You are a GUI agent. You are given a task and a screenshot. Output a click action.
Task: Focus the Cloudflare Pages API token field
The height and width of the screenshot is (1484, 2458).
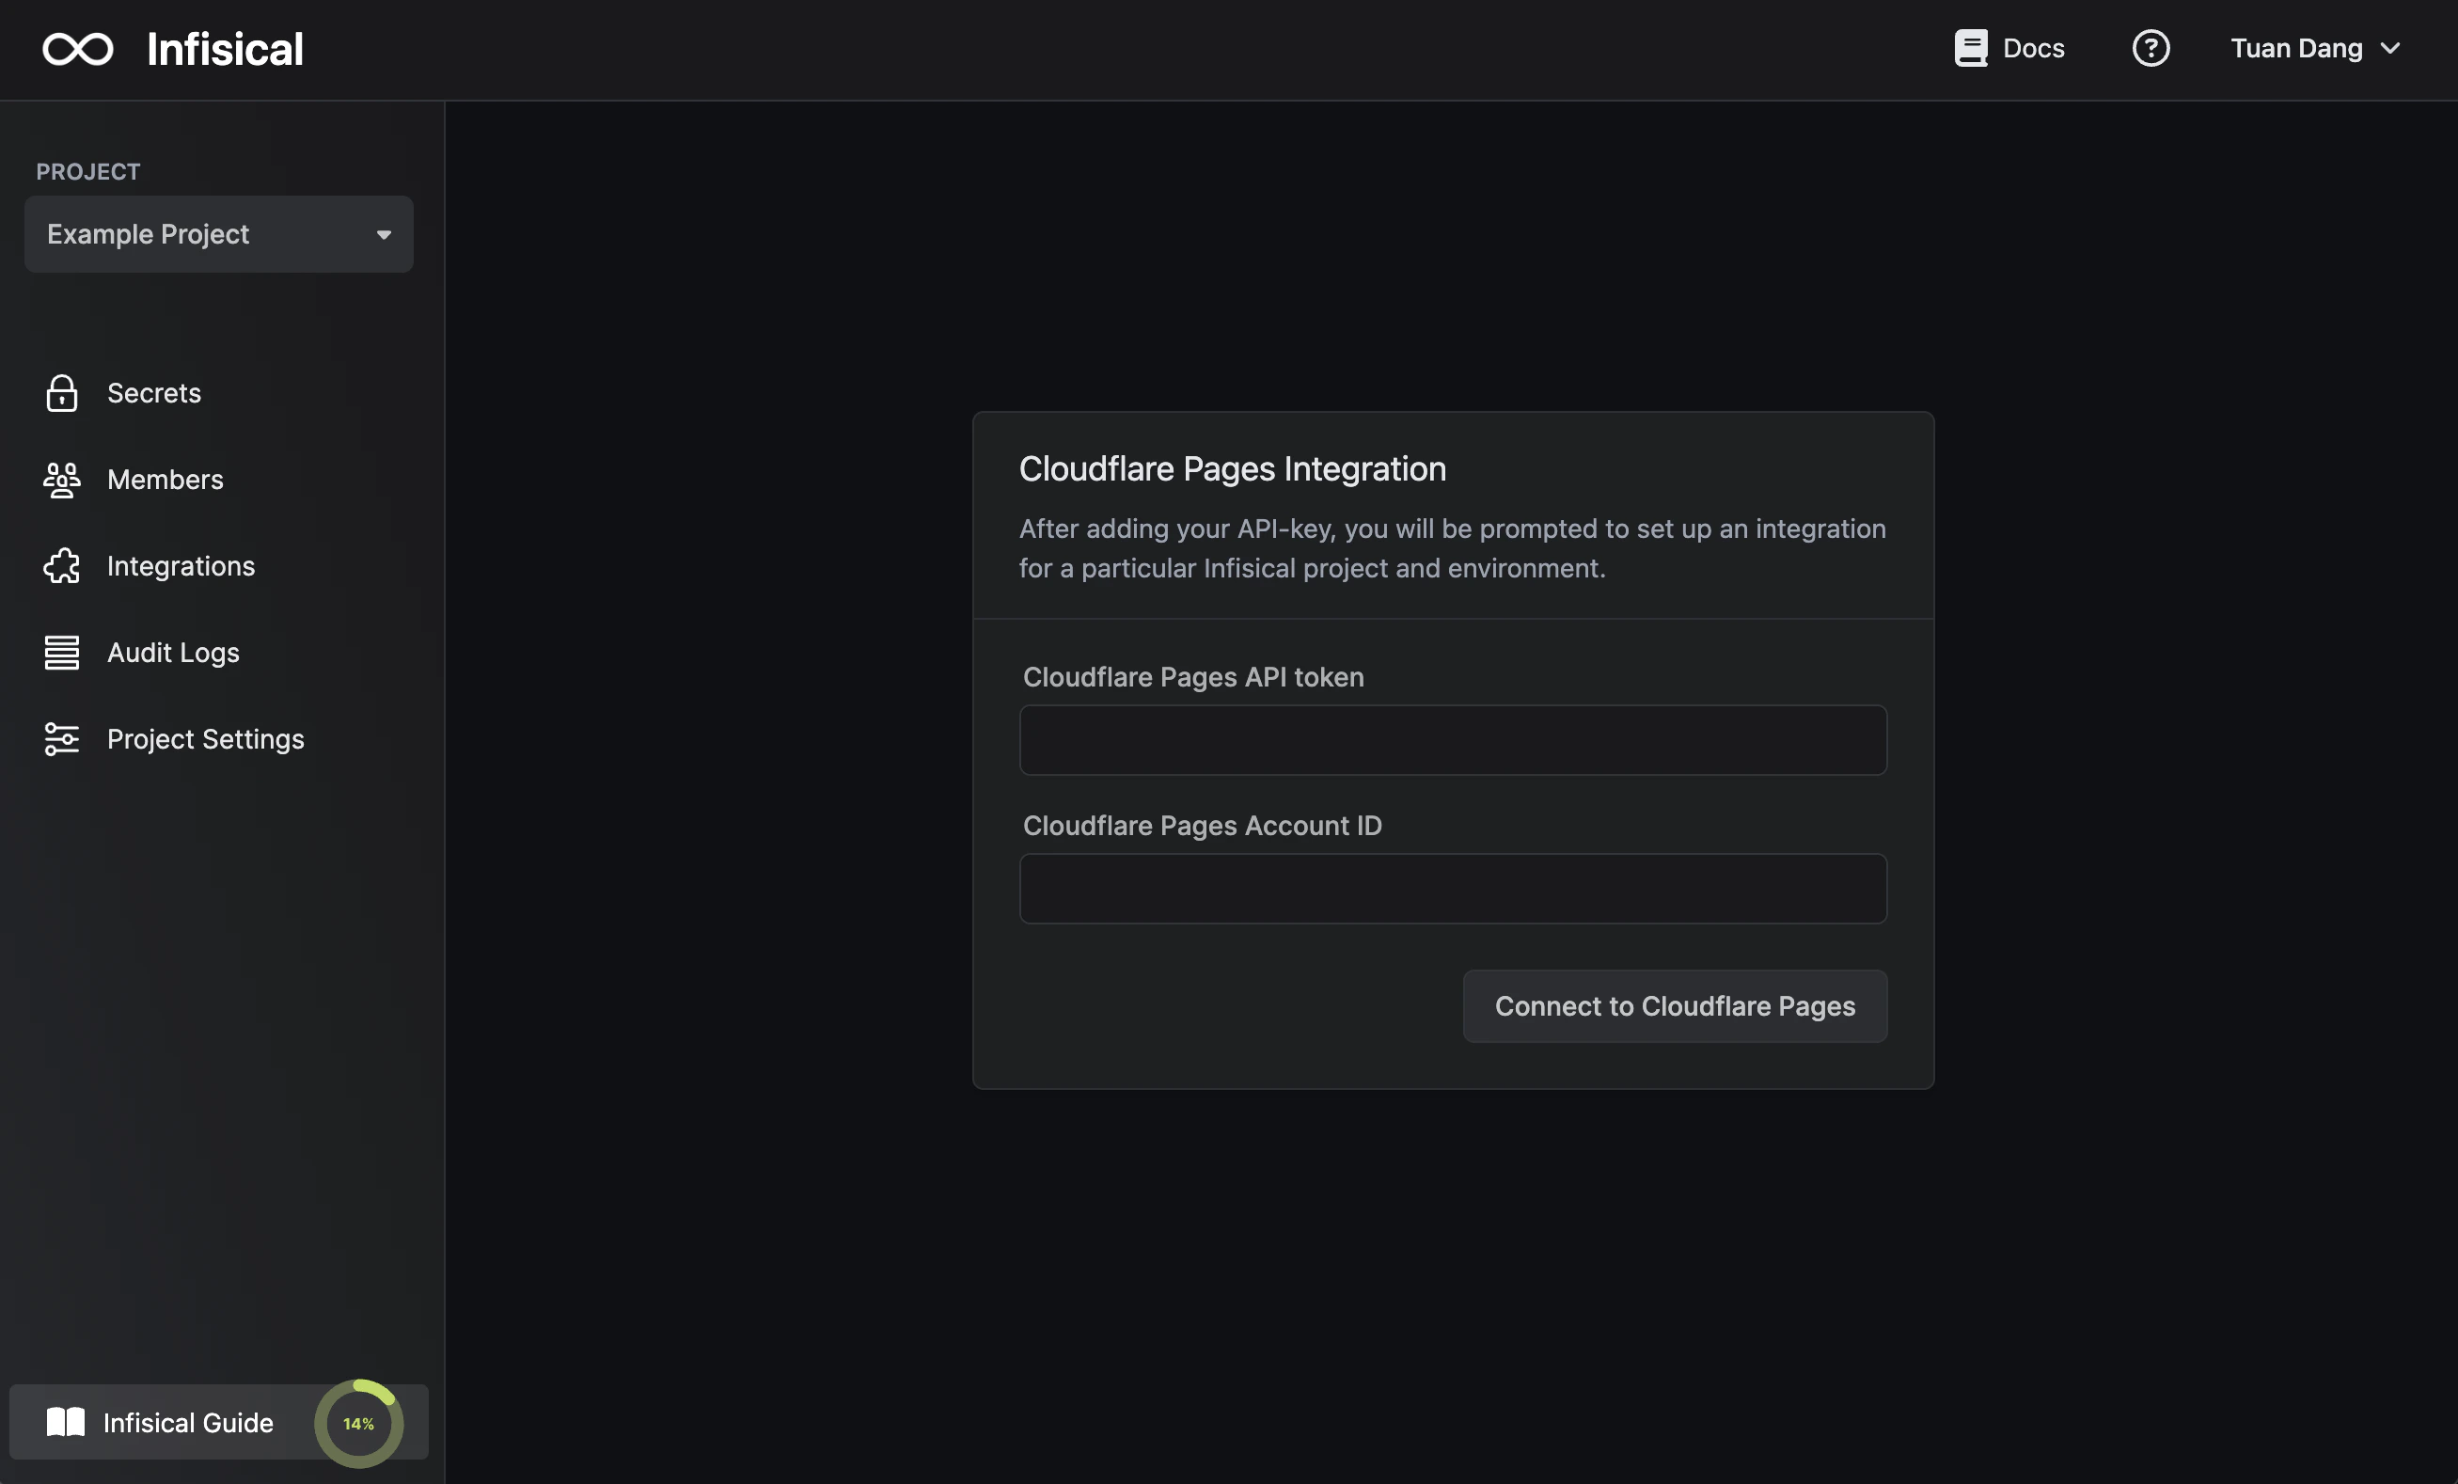tap(1454, 740)
